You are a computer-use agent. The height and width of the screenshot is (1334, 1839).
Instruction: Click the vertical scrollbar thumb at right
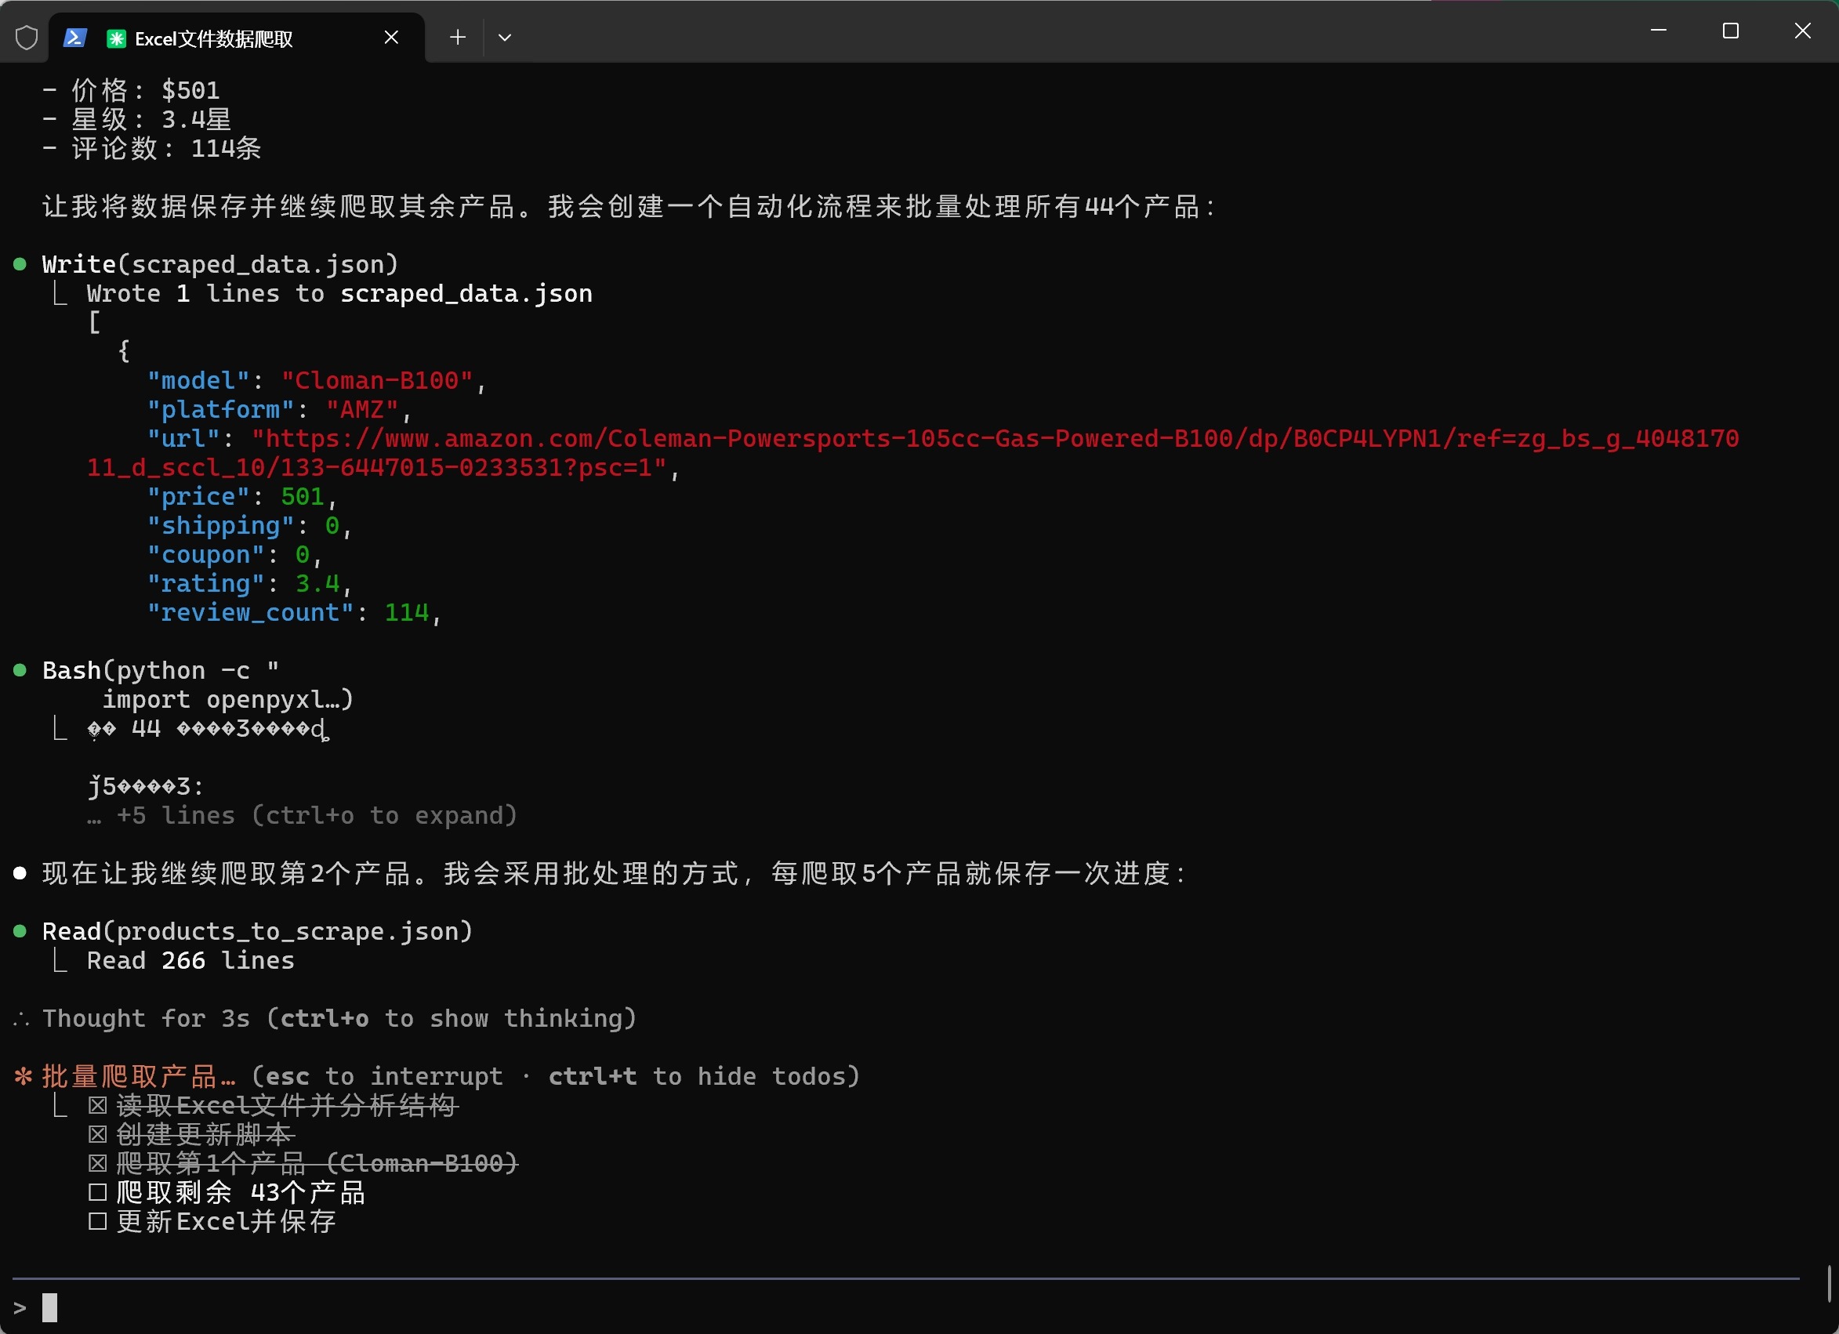pos(1830,1284)
